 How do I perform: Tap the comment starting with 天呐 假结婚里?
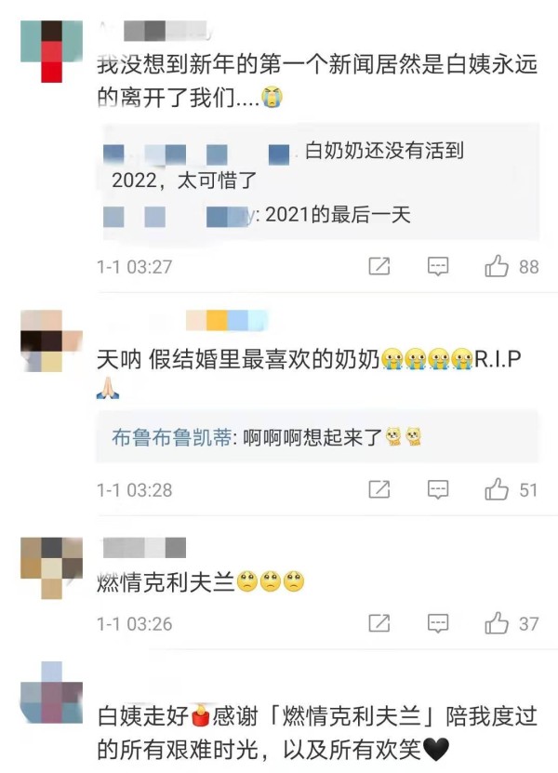[x=309, y=372]
